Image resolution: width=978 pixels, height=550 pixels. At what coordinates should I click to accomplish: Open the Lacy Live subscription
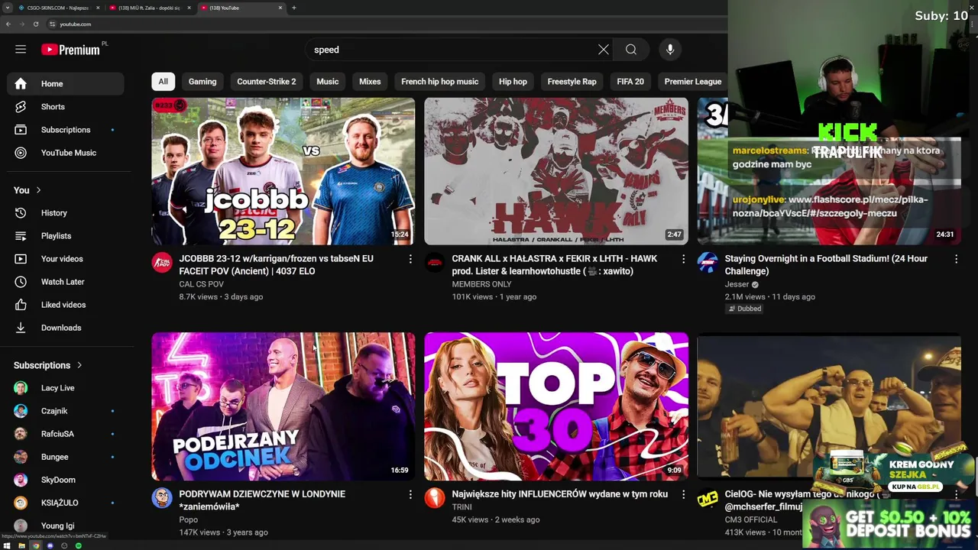click(66, 388)
